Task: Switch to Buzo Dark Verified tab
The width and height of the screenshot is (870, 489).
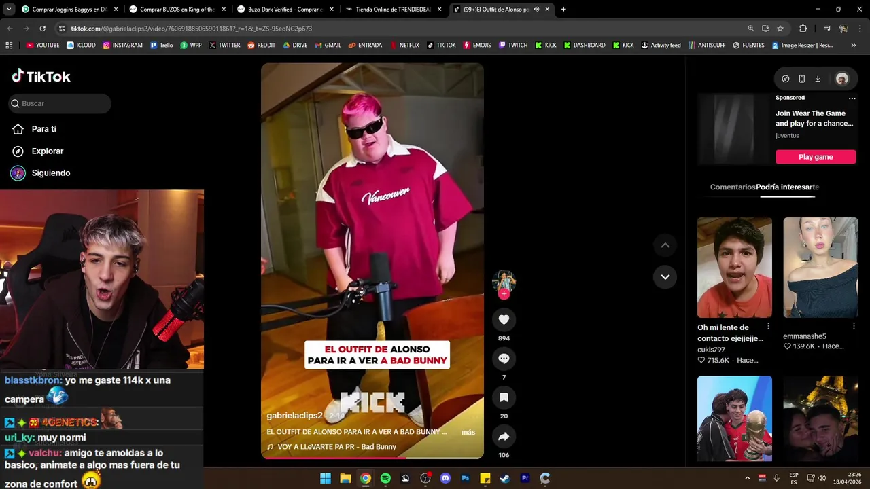Action: (x=284, y=10)
